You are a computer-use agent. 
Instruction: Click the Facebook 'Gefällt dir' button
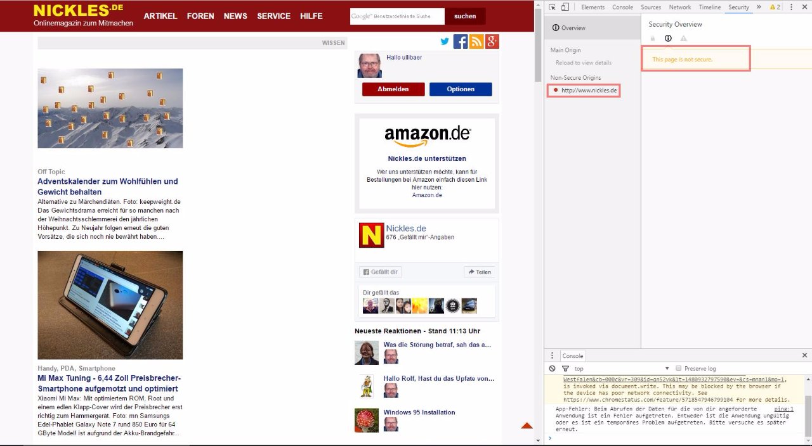point(381,272)
